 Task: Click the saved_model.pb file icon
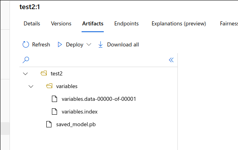[49, 124]
